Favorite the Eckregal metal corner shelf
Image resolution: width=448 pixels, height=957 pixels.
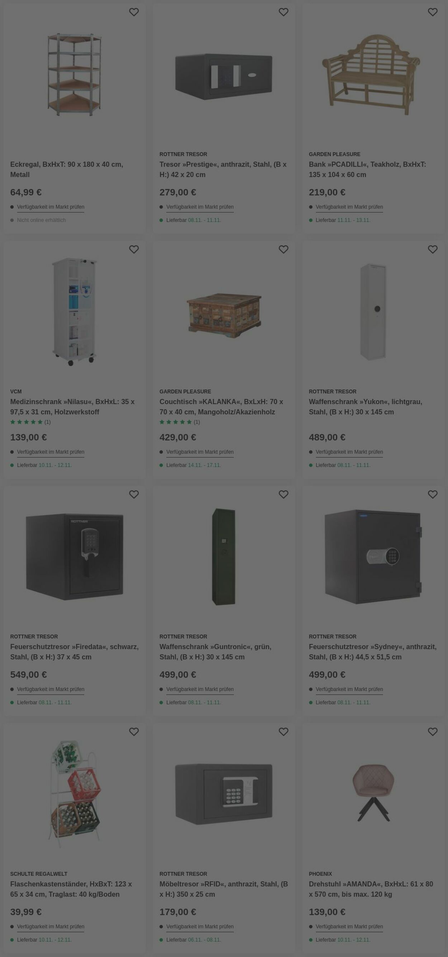click(x=134, y=12)
